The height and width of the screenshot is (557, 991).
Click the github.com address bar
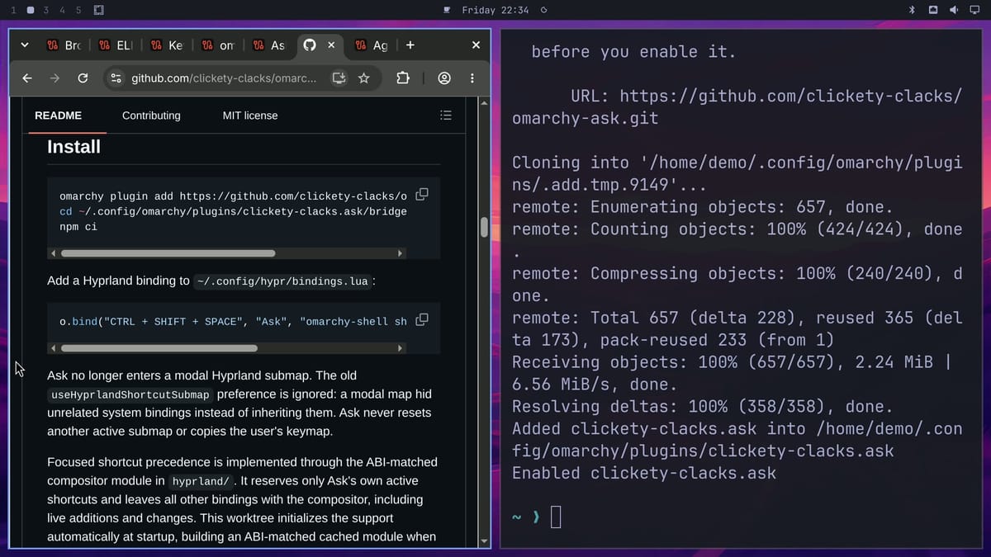tap(223, 78)
